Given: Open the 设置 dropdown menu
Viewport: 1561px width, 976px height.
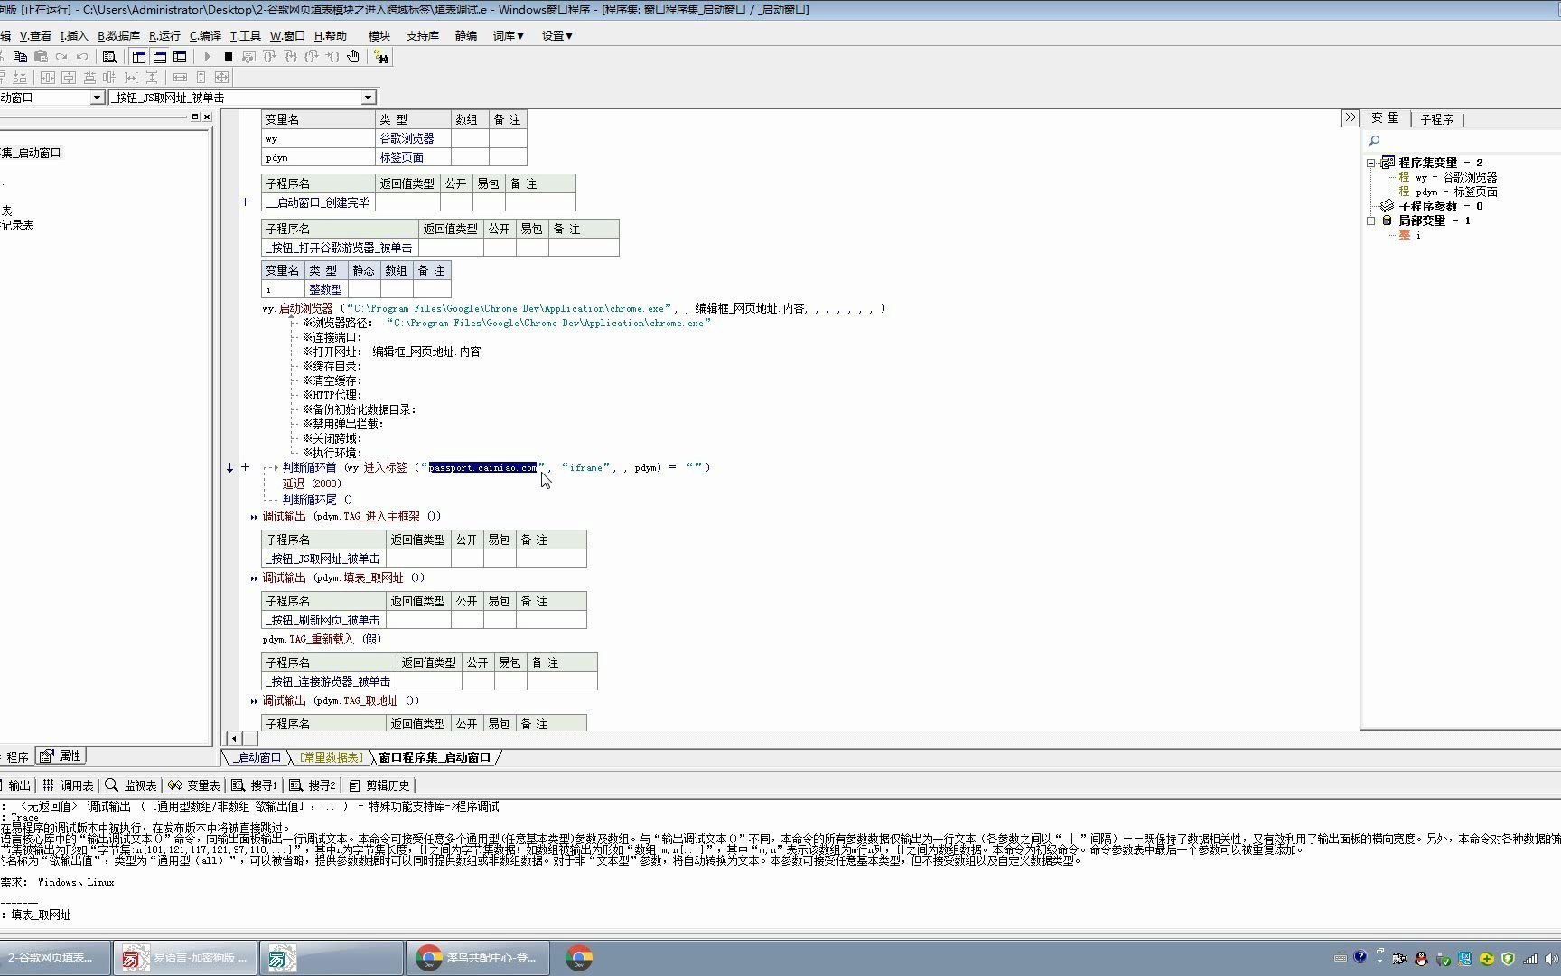Looking at the screenshot, I should click(557, 36).
